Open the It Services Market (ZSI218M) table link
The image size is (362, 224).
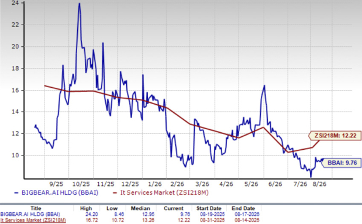[33, 220]
